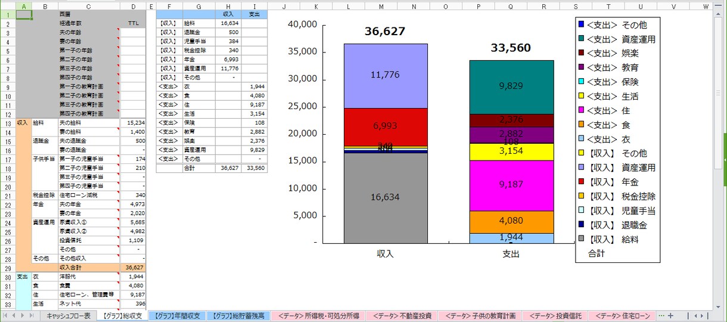Click the orange <支出> 食 legend swatch
The image size is (727, 322).
pyautogui.click(x=581, y=125)
